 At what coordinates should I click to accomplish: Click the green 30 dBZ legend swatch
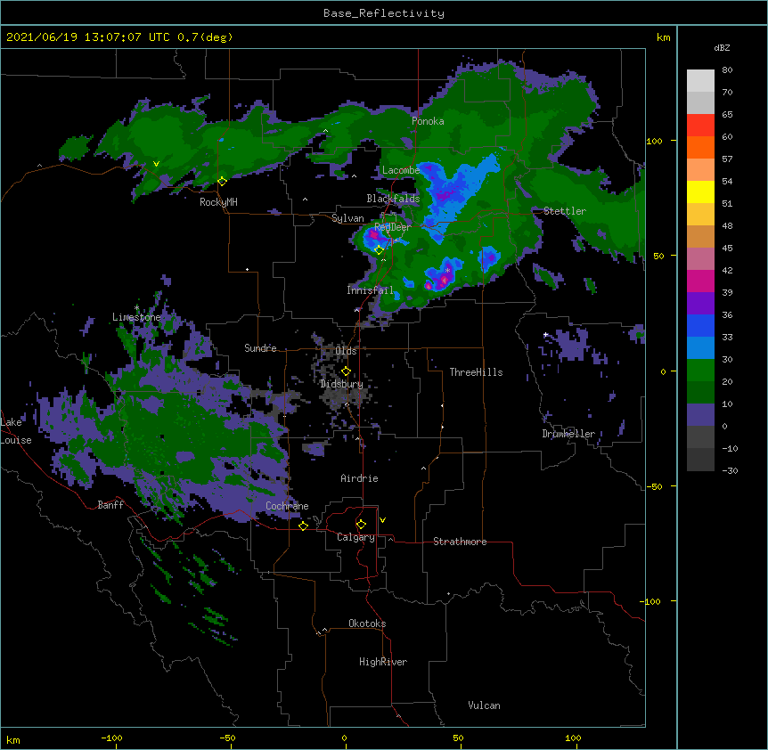point(700,371)
